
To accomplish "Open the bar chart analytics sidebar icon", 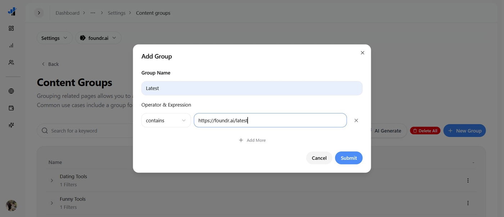I will pyautogui.click(x=11, y=45).
